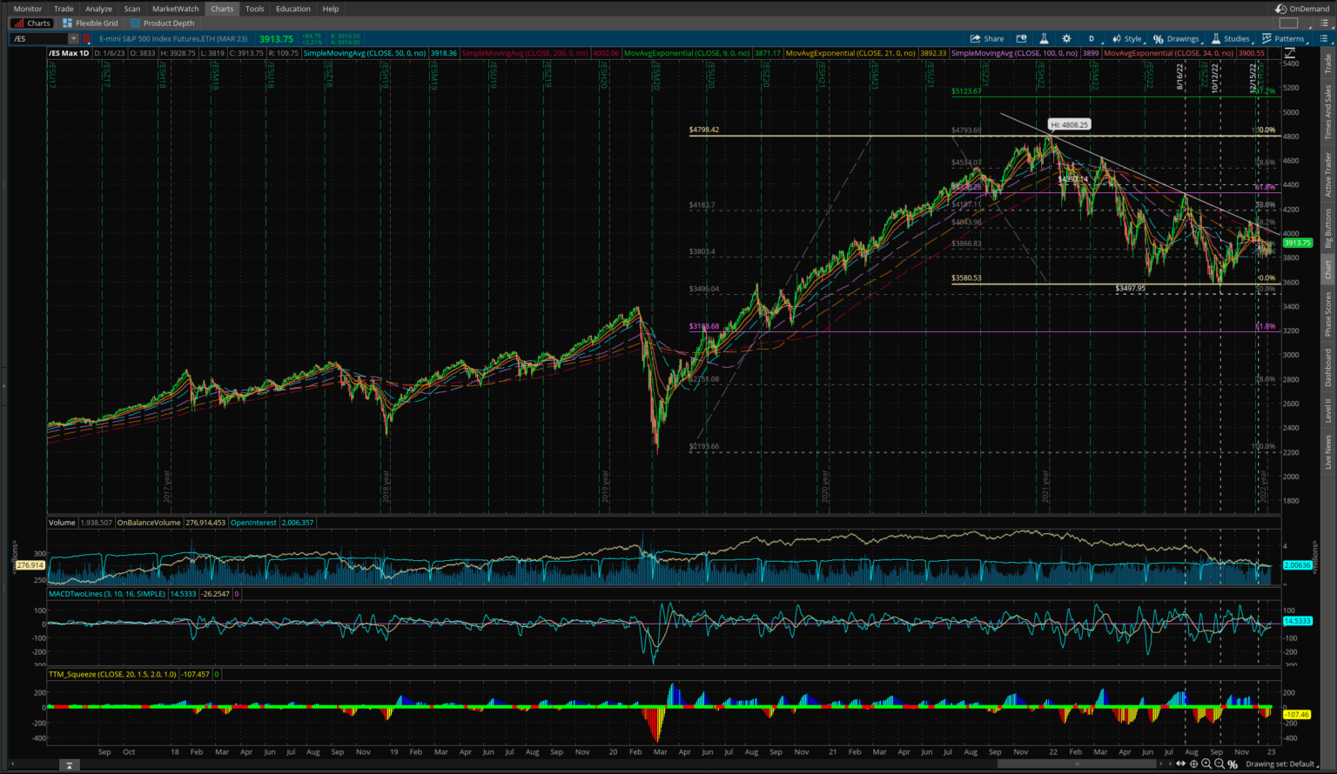Click the Flexible Grid button

click(91, 23)
